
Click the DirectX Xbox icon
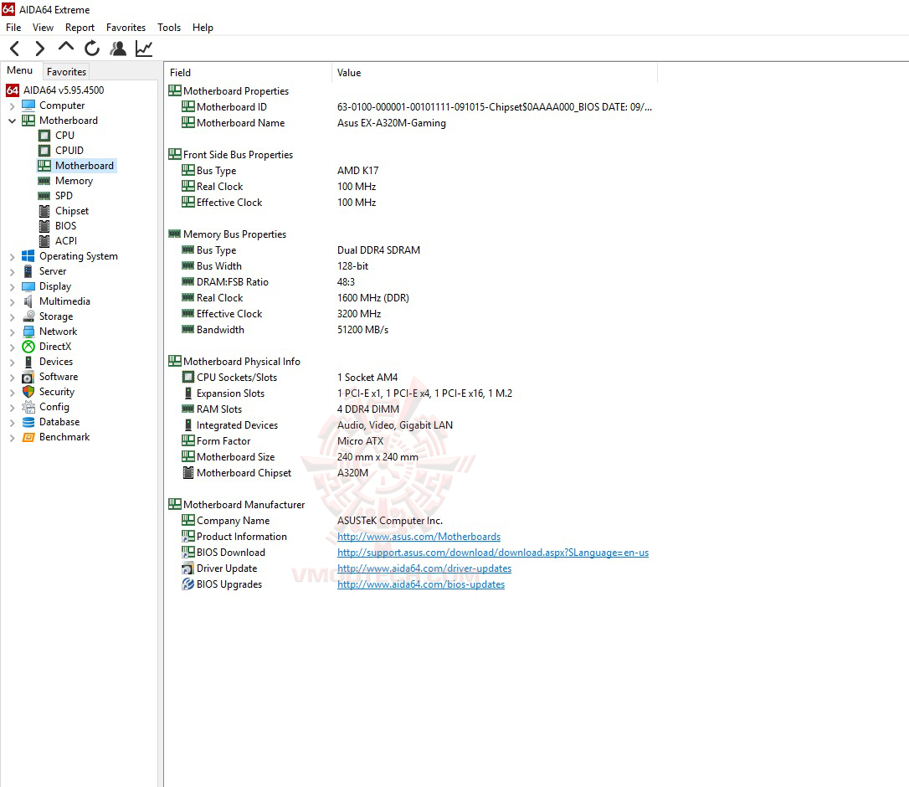click(28, 347)
